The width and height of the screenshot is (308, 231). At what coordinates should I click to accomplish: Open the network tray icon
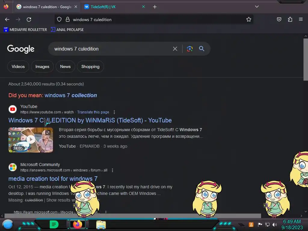(x=267, y=224)
